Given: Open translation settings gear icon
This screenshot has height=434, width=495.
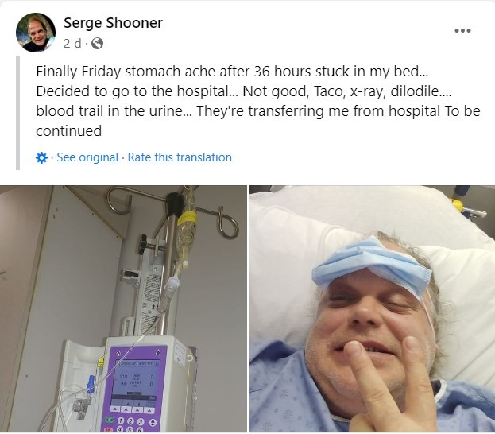Looking at the screenshot, I should tap(41, 157).
